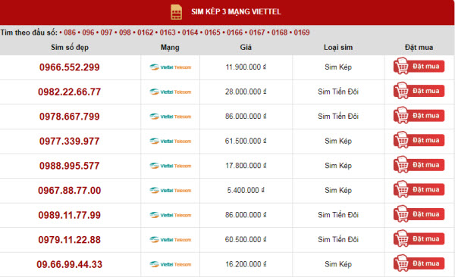Viewport: 455px width, 277px height.
Task: Buy SIM 0989.11.77.99 with Đặt mua
Action: pos(419,214)
